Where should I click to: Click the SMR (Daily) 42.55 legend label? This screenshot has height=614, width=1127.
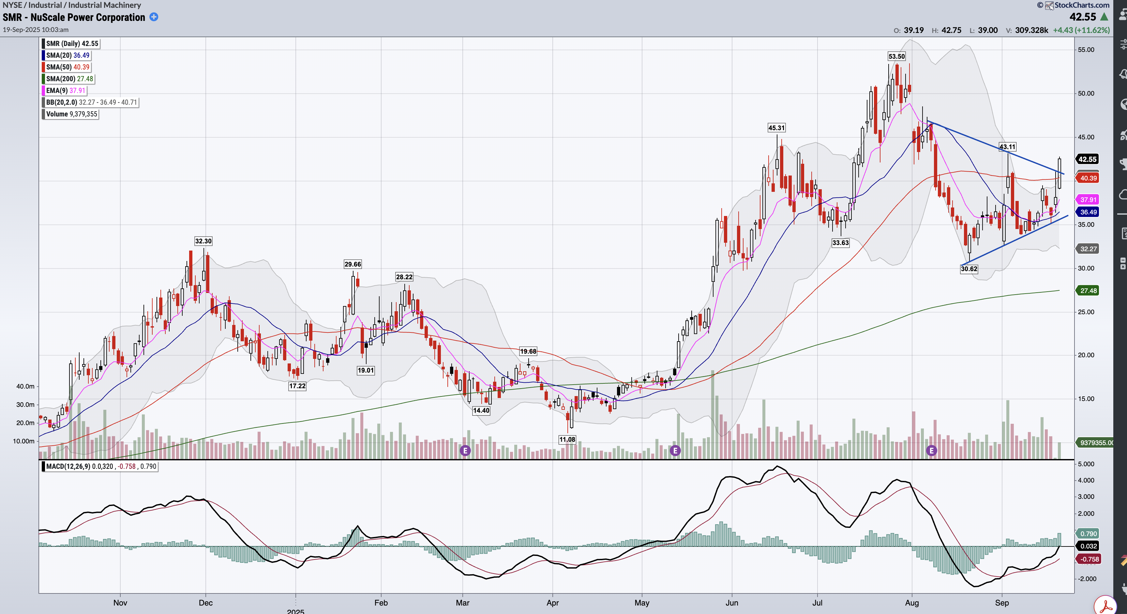point(71,44)
